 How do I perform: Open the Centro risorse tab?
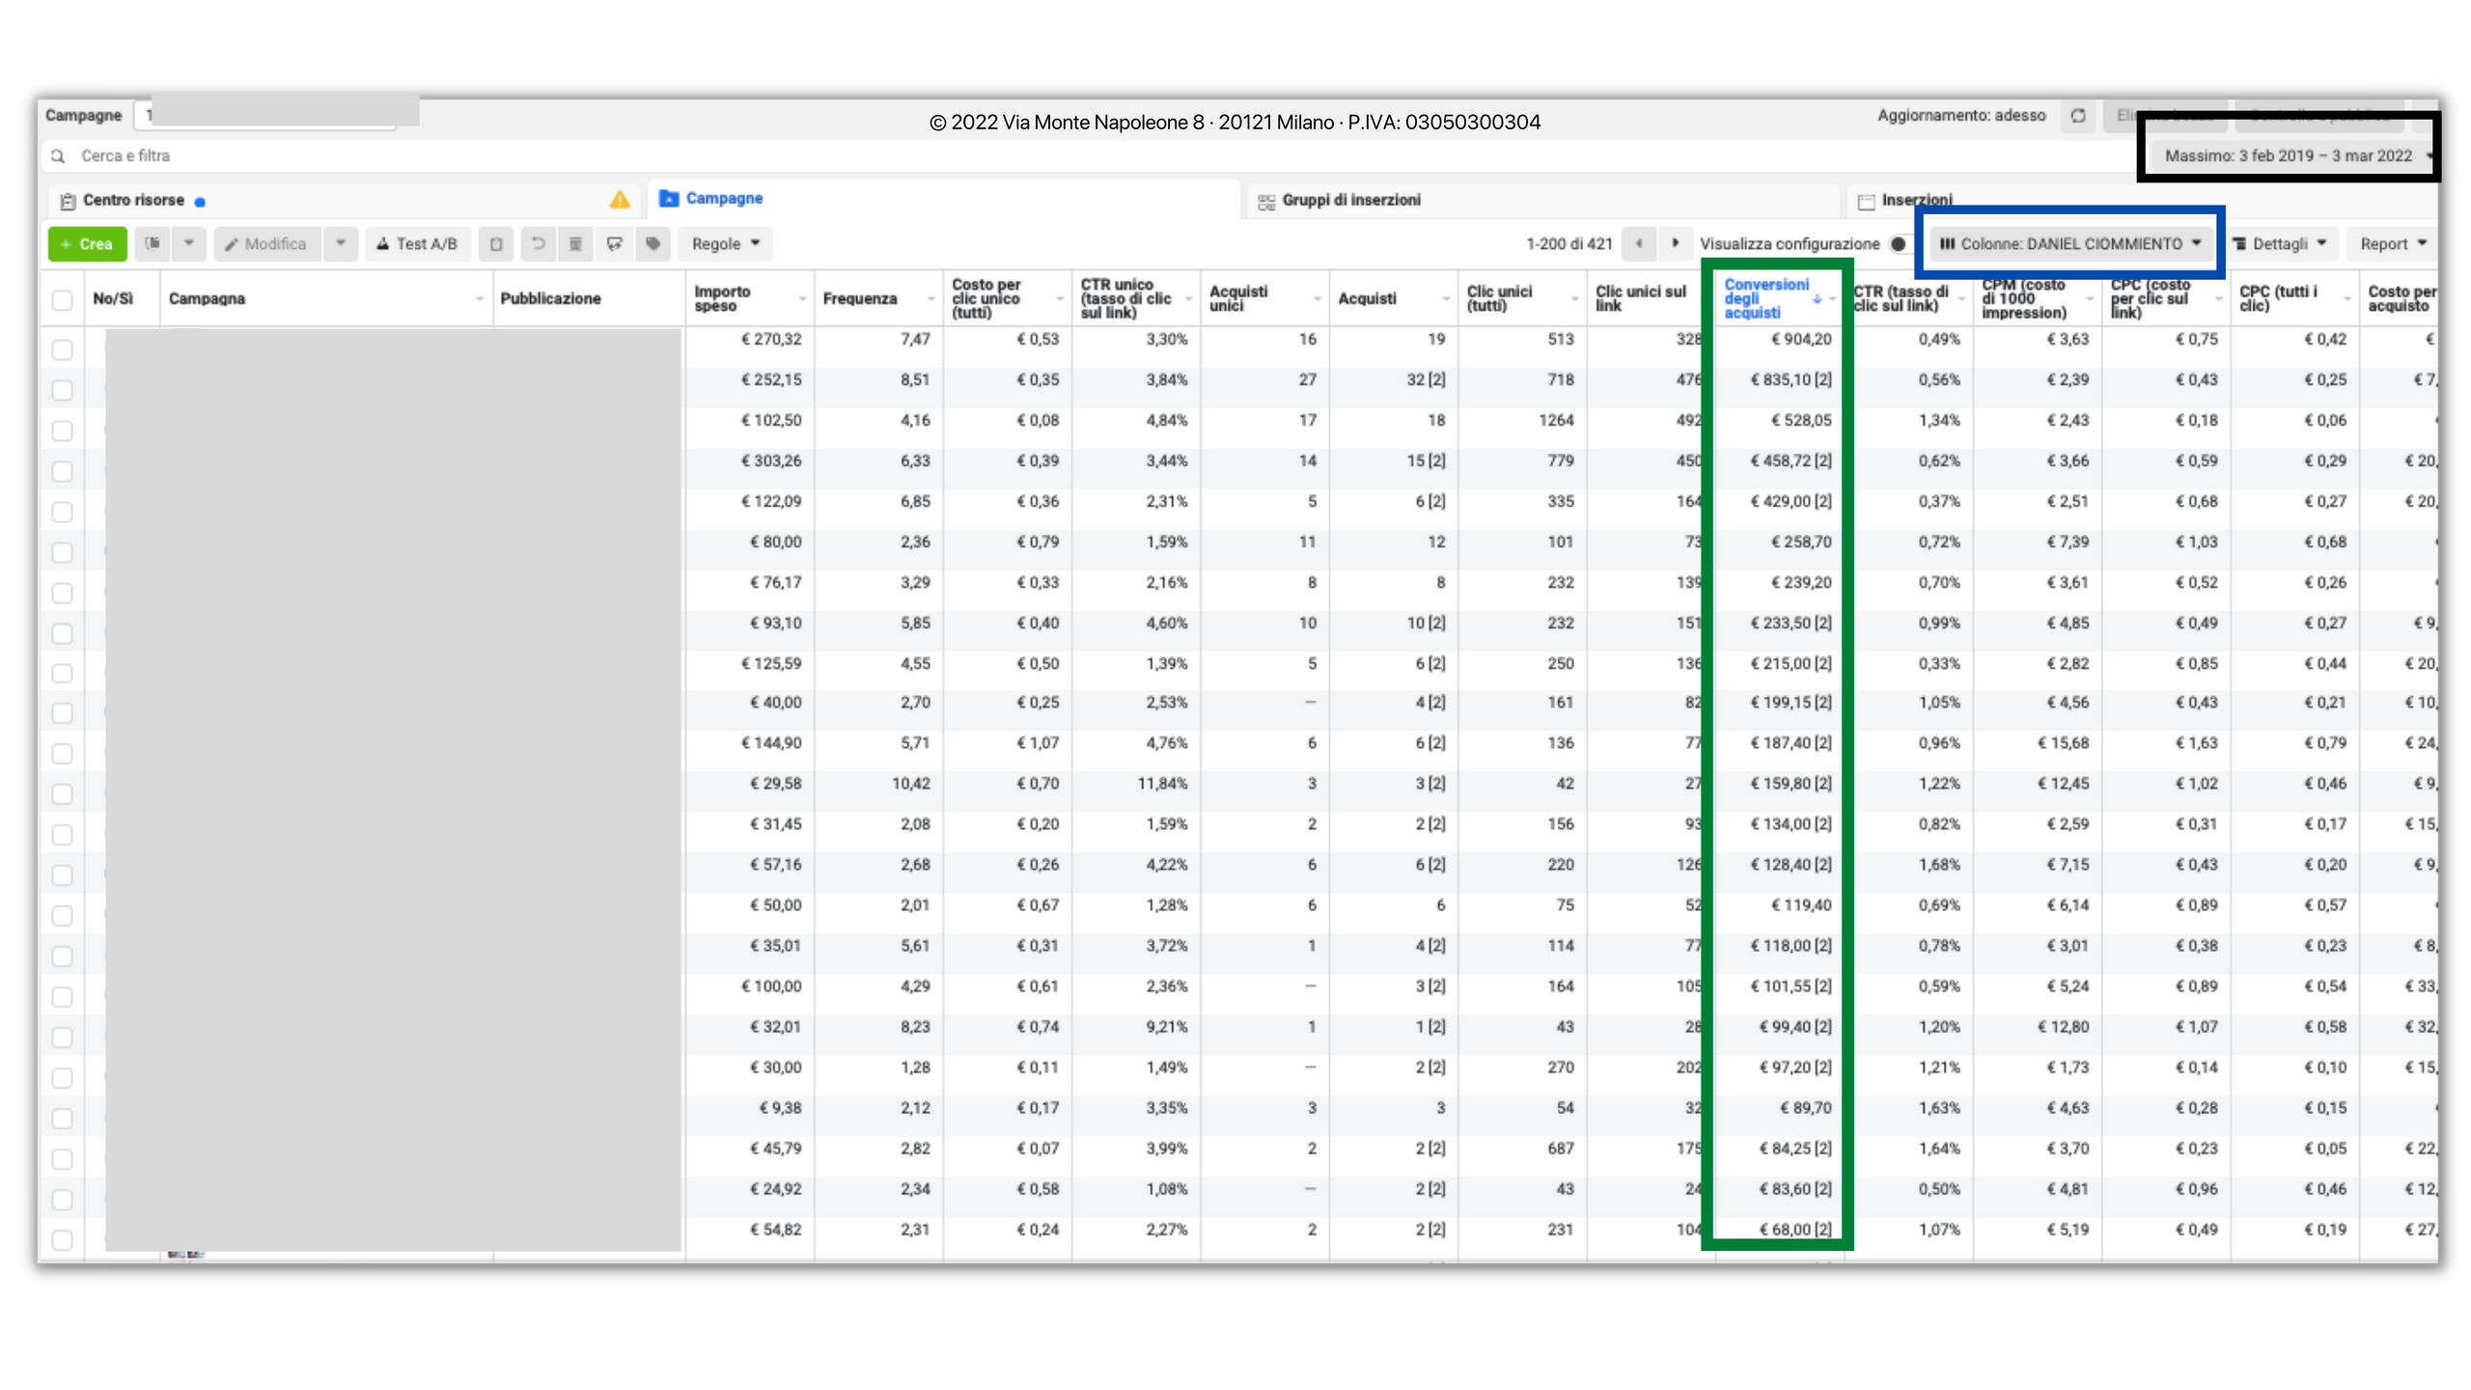(133, 200)
